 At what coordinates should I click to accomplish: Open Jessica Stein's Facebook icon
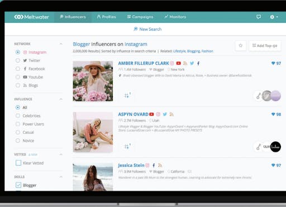click(154, 165)
